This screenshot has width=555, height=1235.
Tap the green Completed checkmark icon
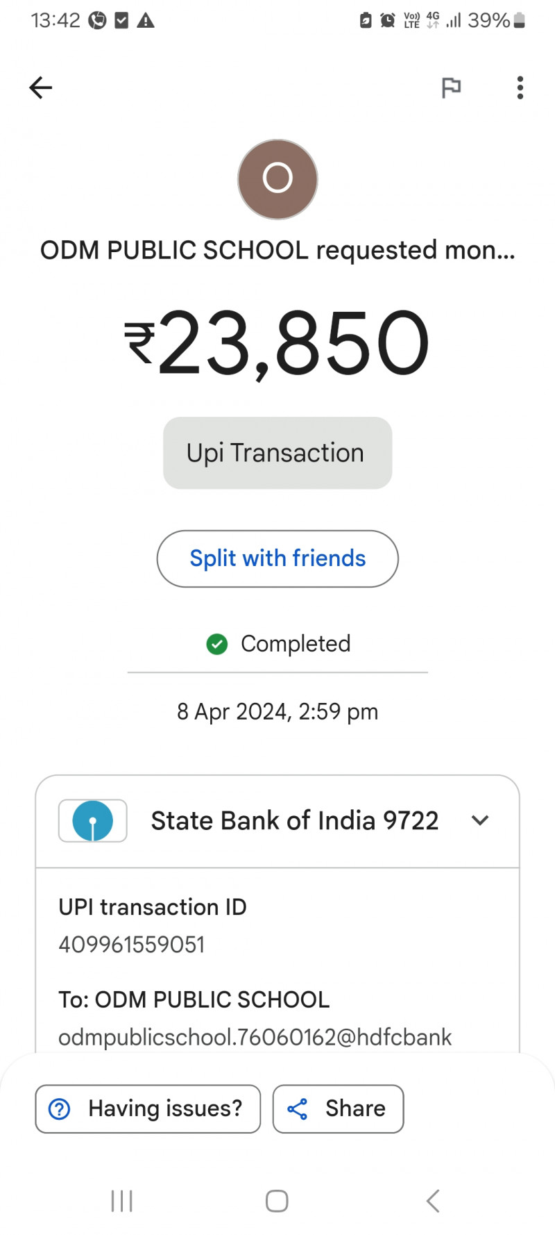click(217, 644)
